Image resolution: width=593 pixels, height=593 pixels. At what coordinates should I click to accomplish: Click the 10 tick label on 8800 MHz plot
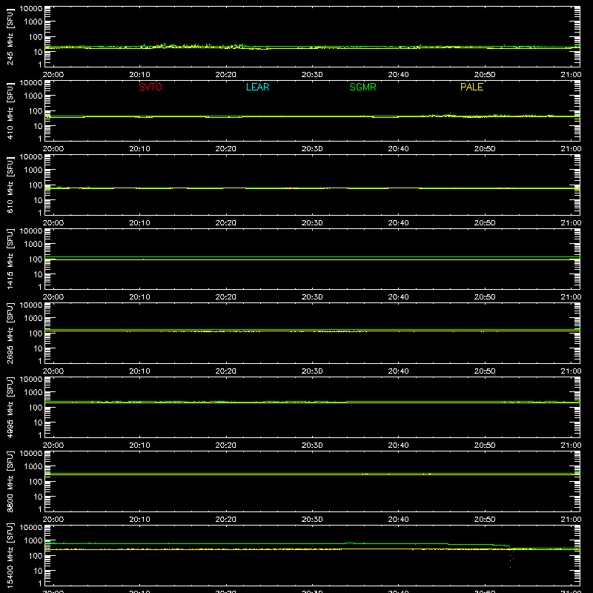click(38, 497)
